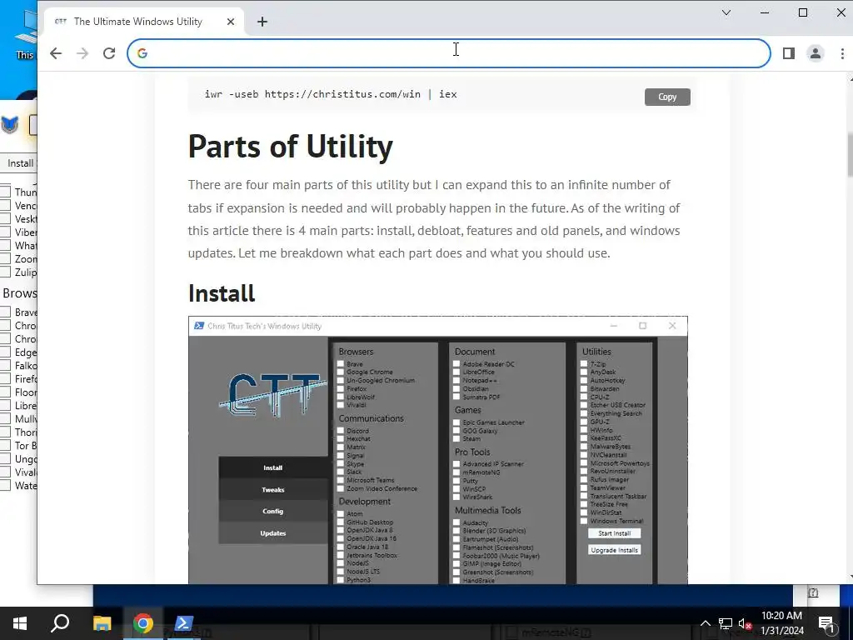Tick the Brave checkbox in background window
The width and height of the screenshot is (853, 640).
(x=6, y=312)
